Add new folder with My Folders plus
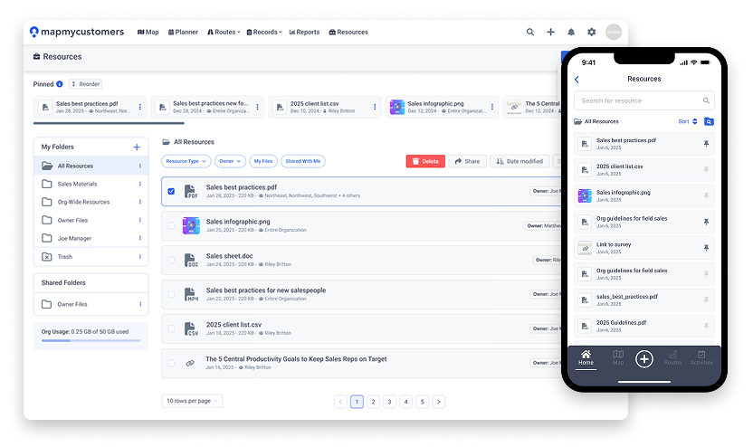 [x=137, y=147]
